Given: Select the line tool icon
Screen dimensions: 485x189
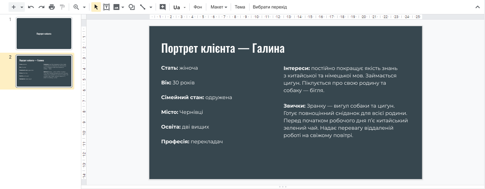Looking at the screenshot, I should click(x=143, y=7).
